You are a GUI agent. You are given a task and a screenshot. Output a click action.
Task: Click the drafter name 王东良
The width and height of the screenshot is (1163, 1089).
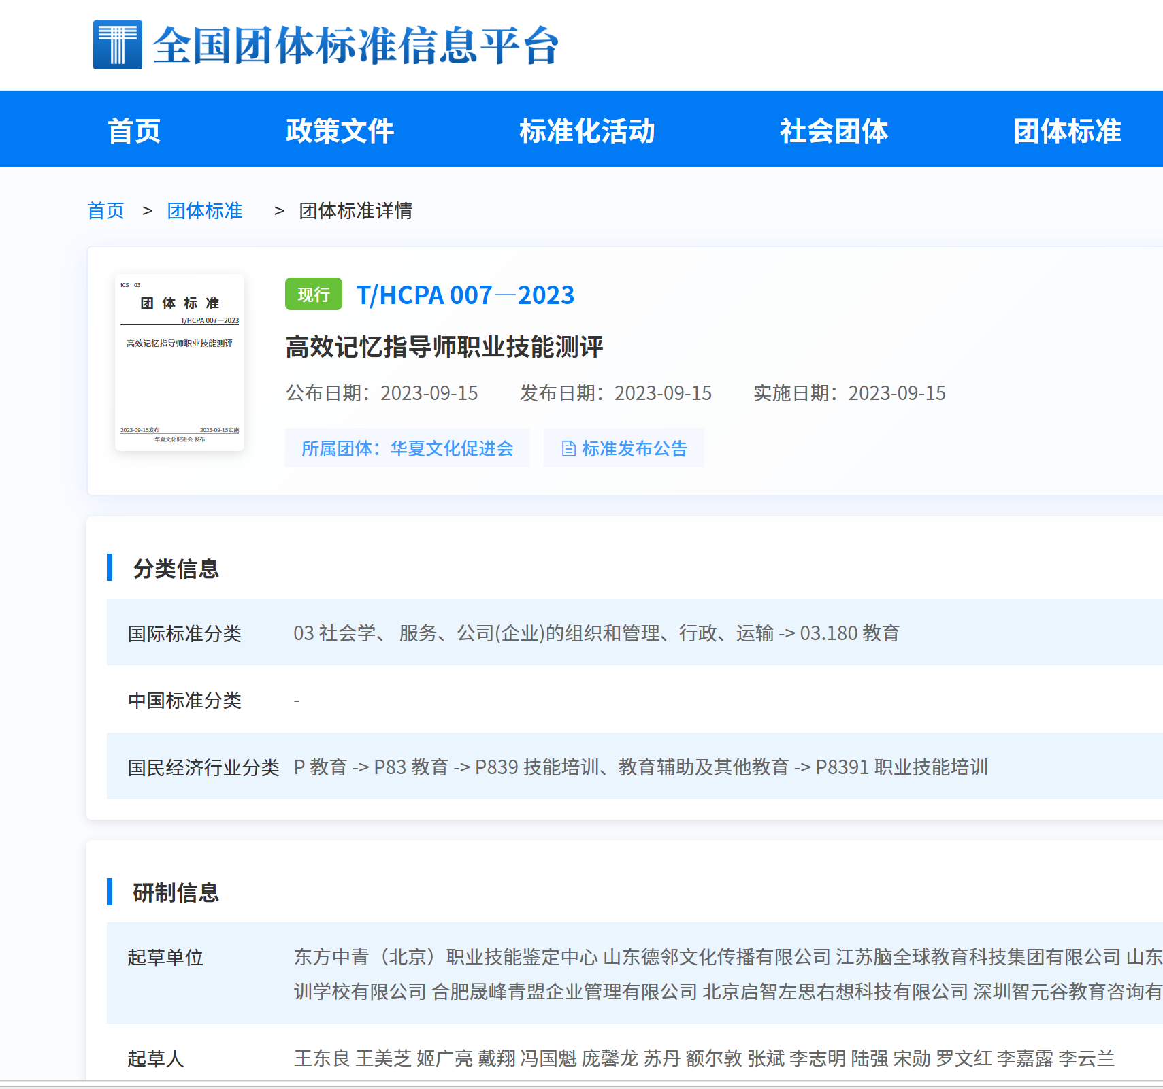click(322, 1058)
